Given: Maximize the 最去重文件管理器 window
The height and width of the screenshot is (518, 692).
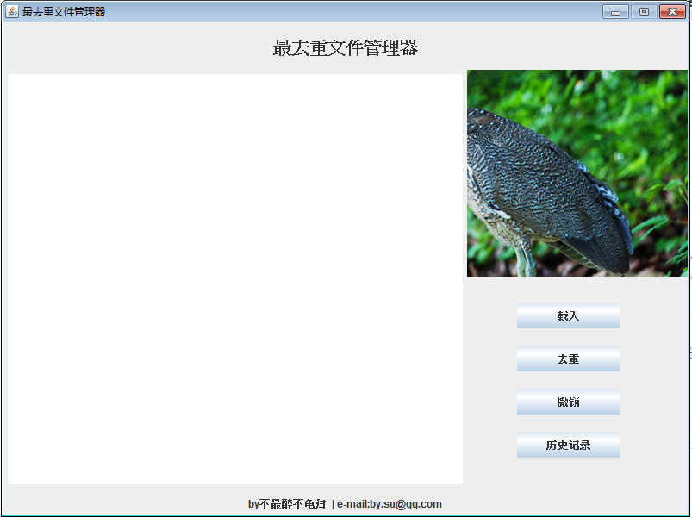Looking at the screenshot, I should point(644,12).
